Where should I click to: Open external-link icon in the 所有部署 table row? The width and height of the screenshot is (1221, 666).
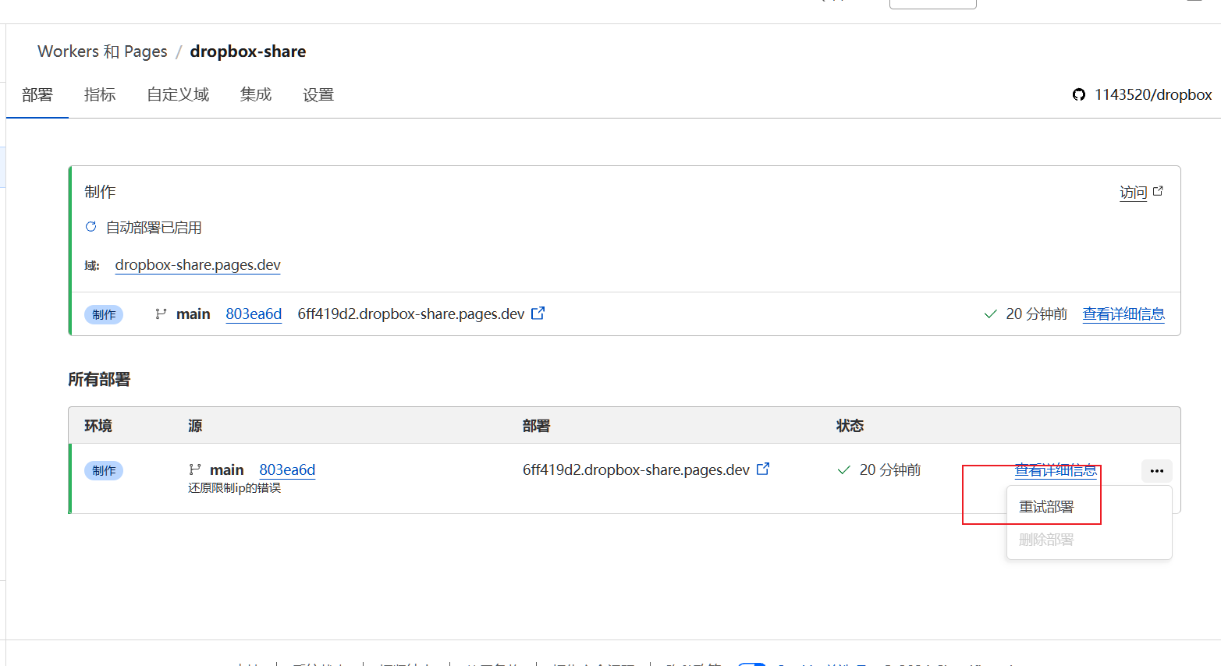[x=763, y=469]
